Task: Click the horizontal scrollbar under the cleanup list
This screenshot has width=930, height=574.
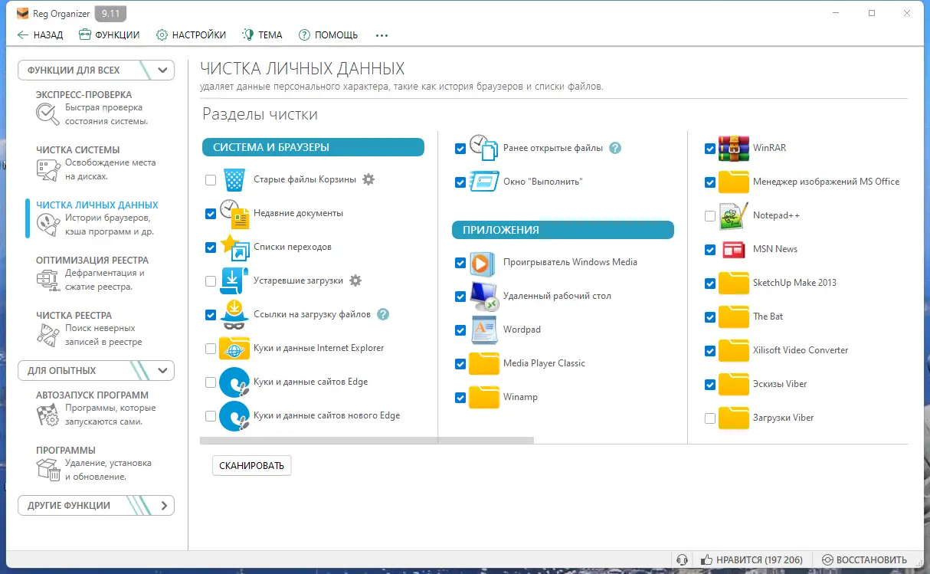Action: click(x=366, y=441)
